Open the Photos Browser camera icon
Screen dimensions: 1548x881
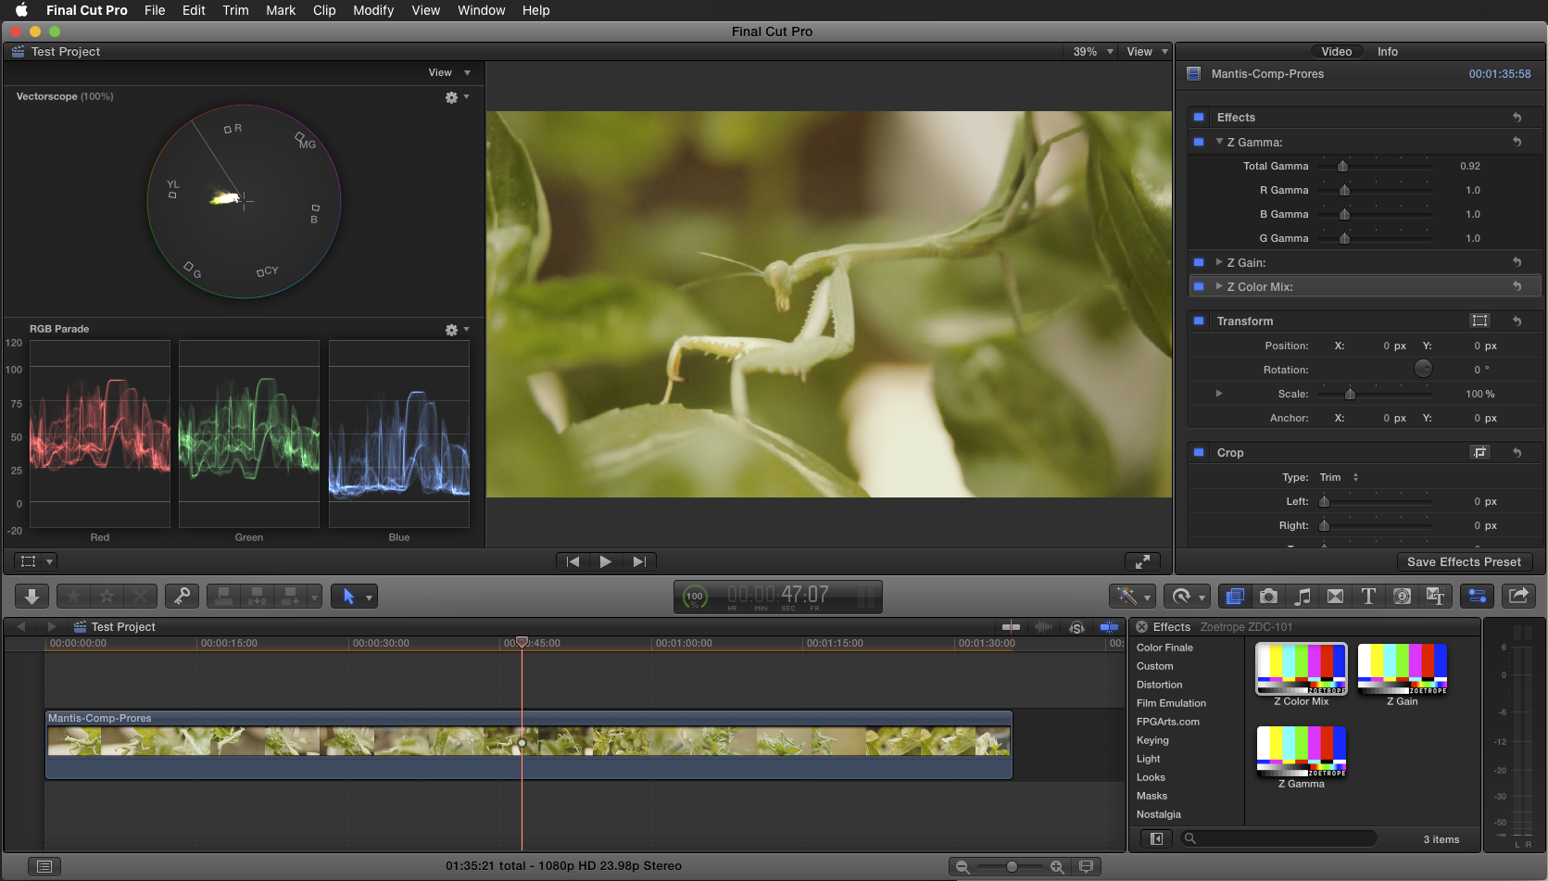(1268, 597)
